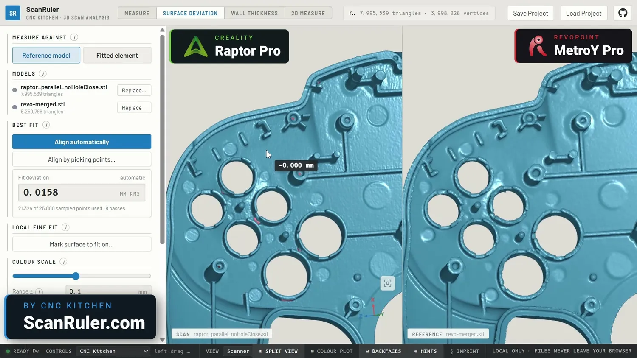Open the Wall Thickness tab
Screen dimensions: 637x358
click(254, 13)
